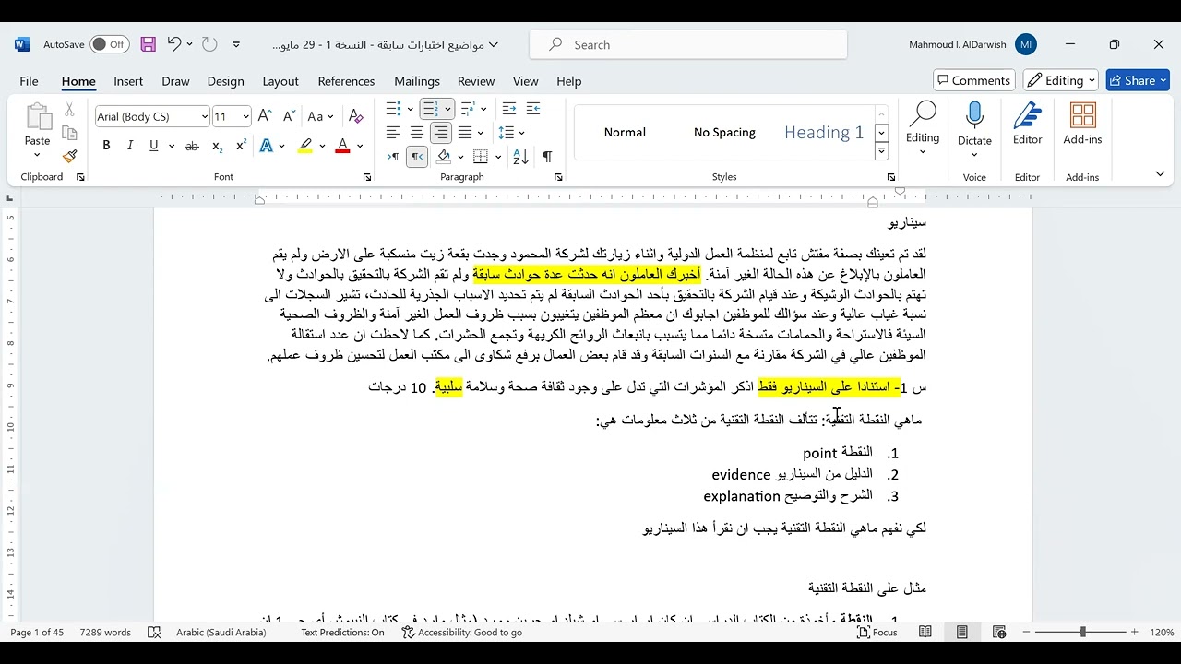Open the Editor pane from ribbon

pyautogui.click(x=1028, y=125)
